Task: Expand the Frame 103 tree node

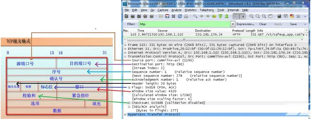Action: click(125, 45)
